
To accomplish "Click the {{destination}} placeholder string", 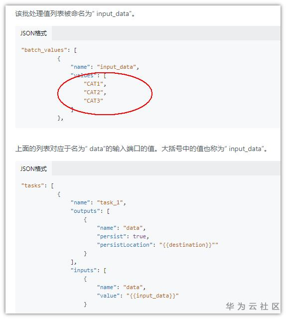I will coord(189,245).
